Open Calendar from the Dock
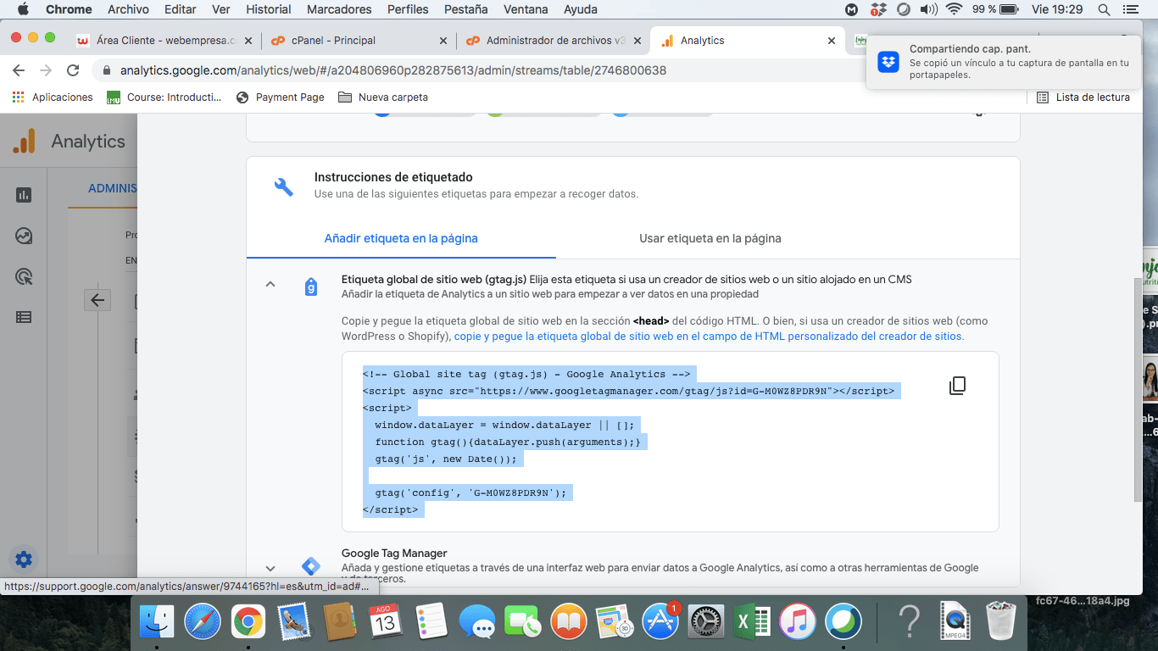This screenshot has width=1158, height=651. (x=385, y=623)
